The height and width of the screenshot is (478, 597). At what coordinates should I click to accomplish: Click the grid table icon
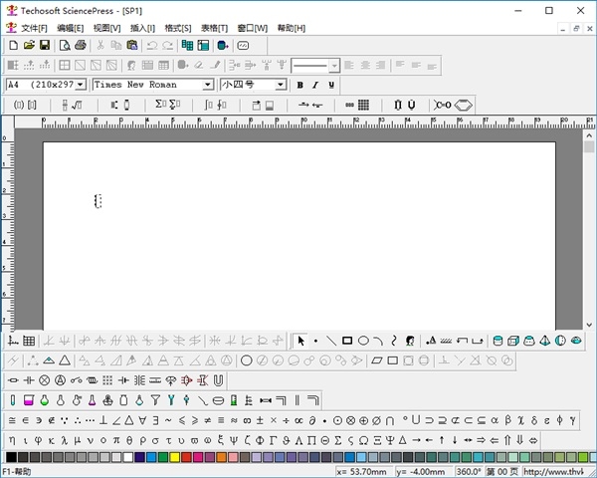(x=29, y=341)
